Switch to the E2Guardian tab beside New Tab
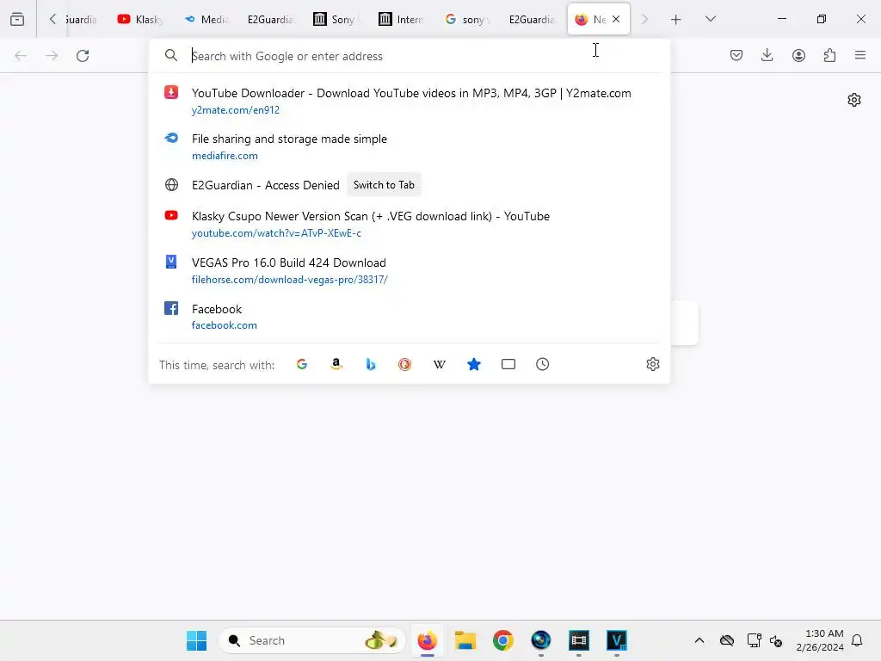This screenshot has width=881, height=661. tap(532, 20)
